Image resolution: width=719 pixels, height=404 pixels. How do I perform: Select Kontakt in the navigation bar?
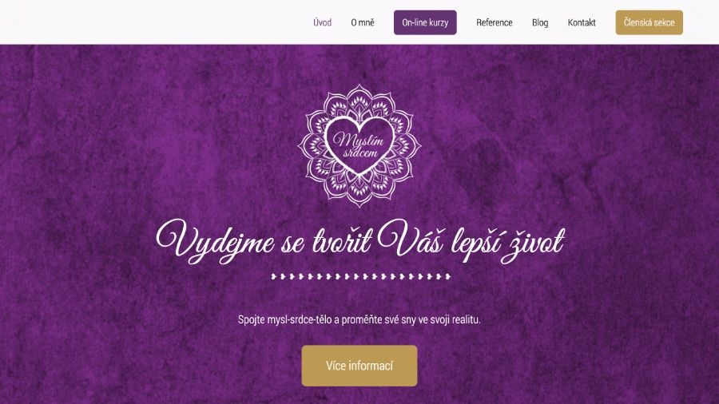pyautogui.click(x=582, y=22)
